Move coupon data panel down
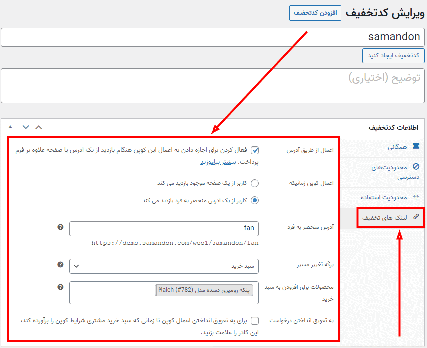 26,127
